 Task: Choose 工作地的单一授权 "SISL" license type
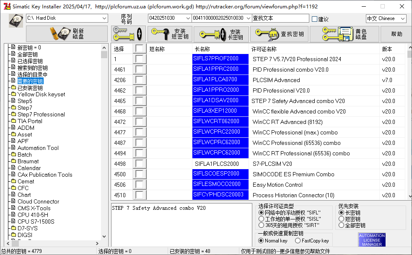(x=262, y=219)
